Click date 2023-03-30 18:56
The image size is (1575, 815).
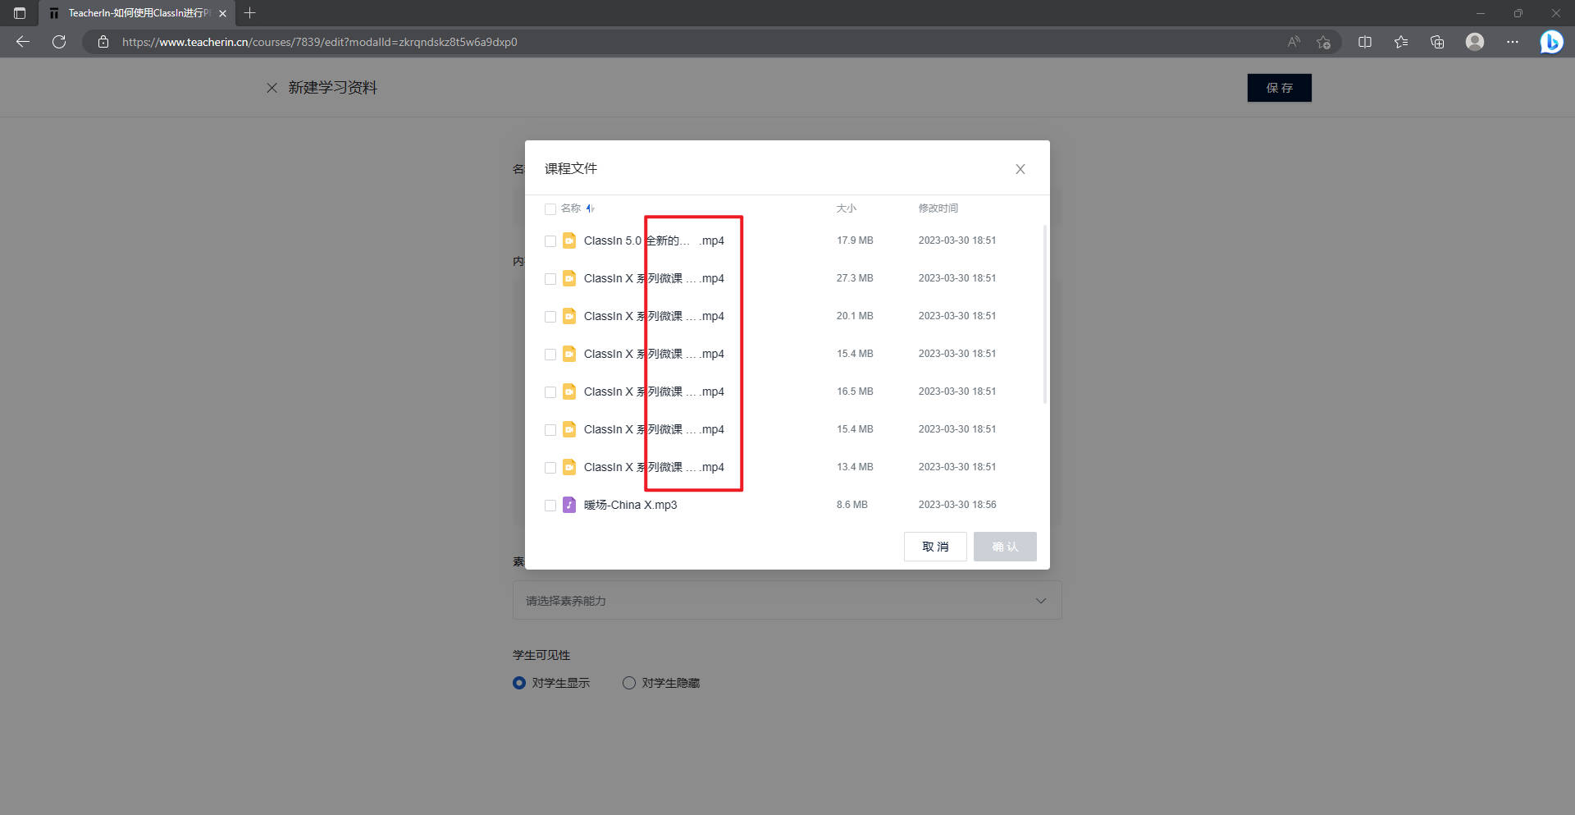coord(957,505)
